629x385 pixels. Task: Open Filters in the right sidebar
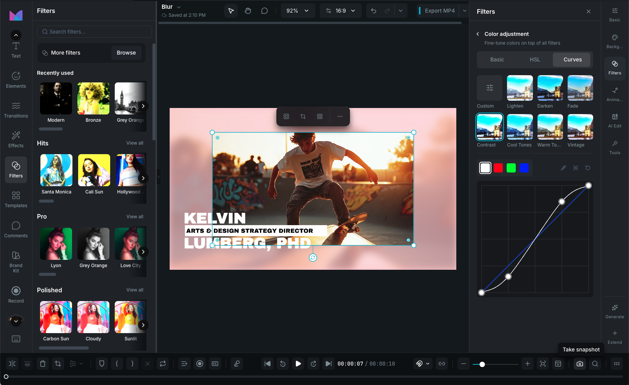pyautogui.click(x=615, y=68)
